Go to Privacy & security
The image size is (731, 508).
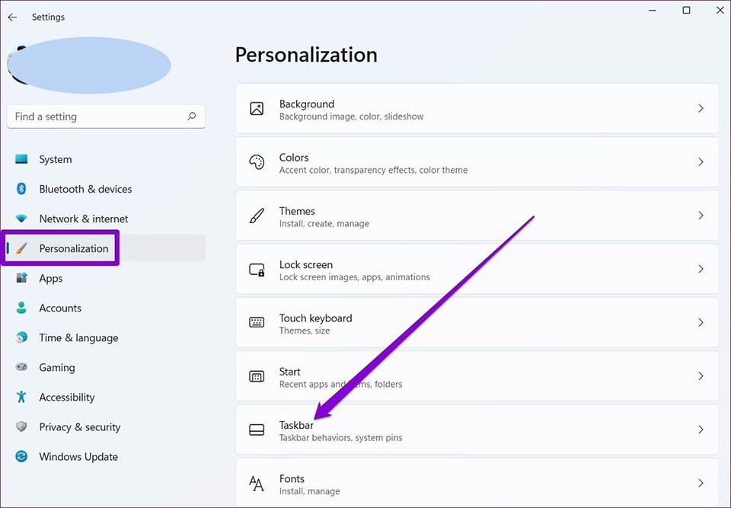[x=107, y=427]
